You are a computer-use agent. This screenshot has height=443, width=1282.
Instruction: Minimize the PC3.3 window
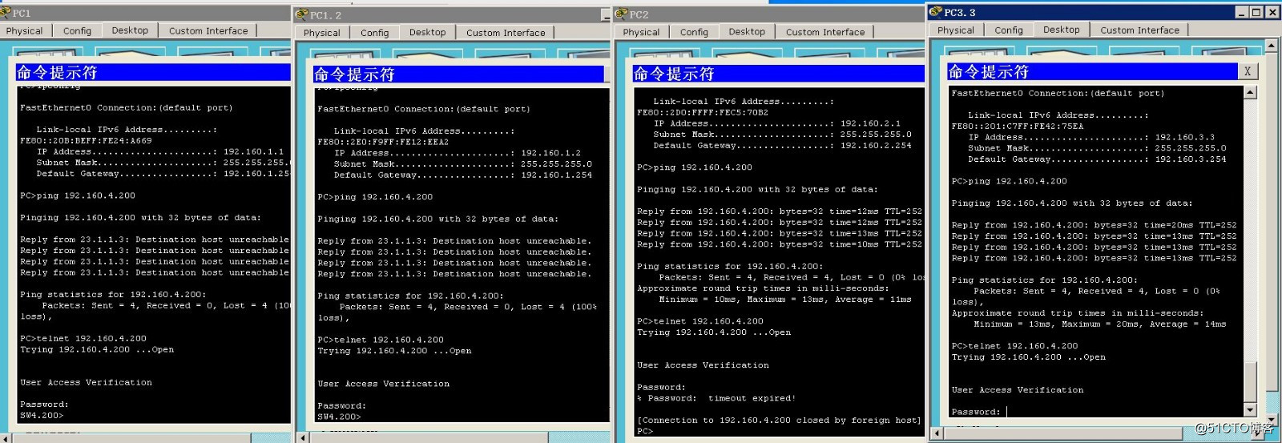pos(1241,12)
